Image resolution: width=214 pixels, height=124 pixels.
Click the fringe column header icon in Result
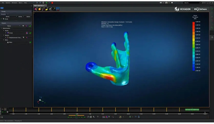click(26, 26)
